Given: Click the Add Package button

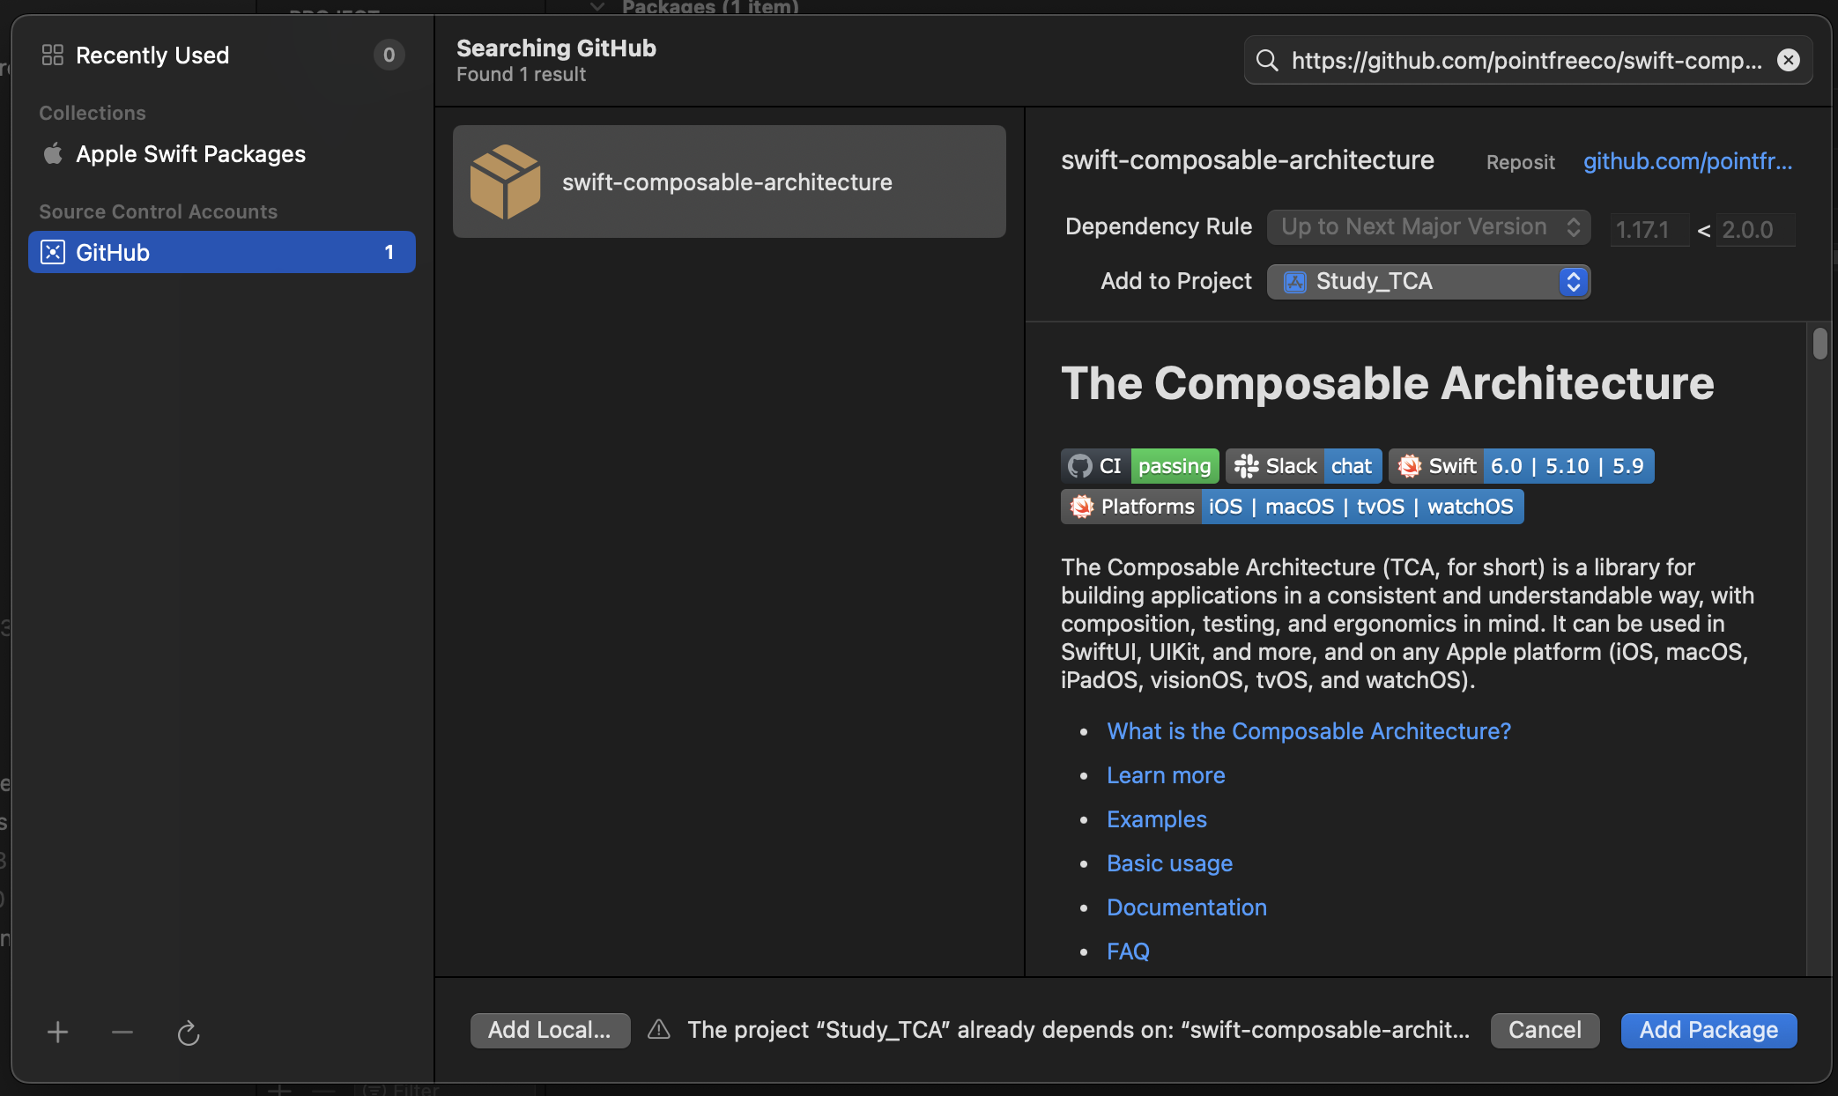Looking at the screenshot, I should (1708, 1030).
